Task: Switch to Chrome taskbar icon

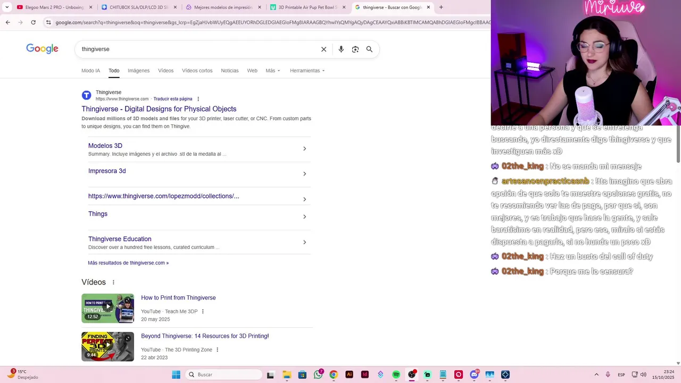Action: click(334, 374)
